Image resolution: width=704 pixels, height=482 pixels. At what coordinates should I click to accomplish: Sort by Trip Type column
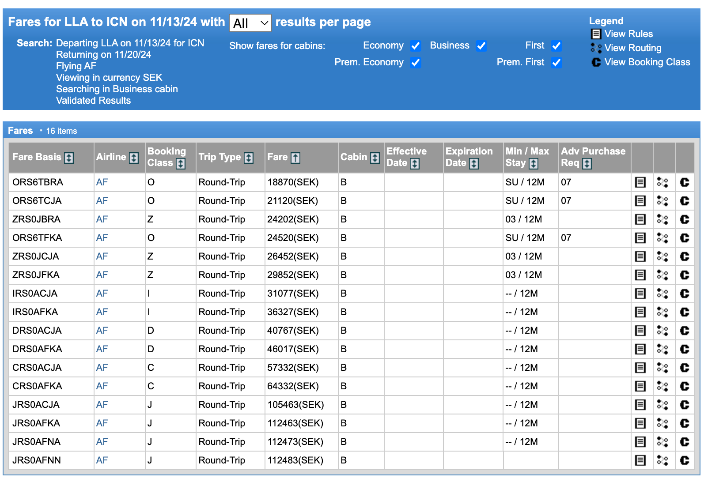click(249, 158)
